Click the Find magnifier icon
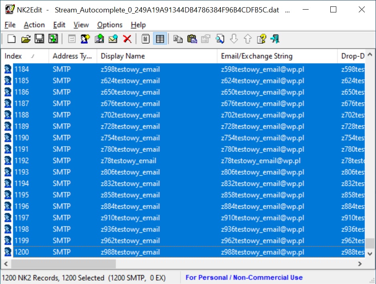This screenshot has height=284, width=376. point(220,39)
